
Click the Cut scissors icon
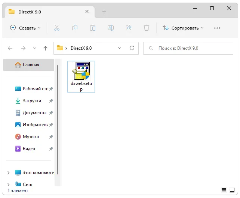click(x=56, y=28)
